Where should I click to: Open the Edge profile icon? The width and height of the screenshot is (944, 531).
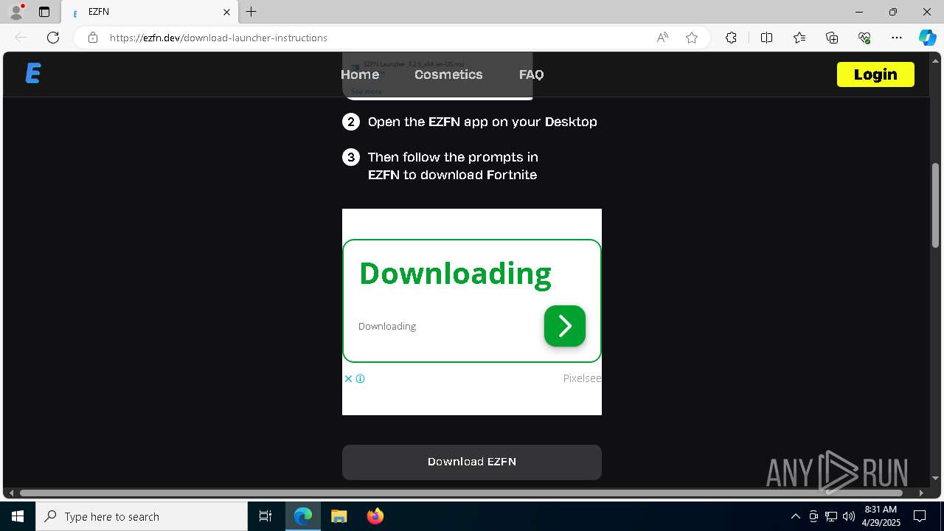[16, 12]
